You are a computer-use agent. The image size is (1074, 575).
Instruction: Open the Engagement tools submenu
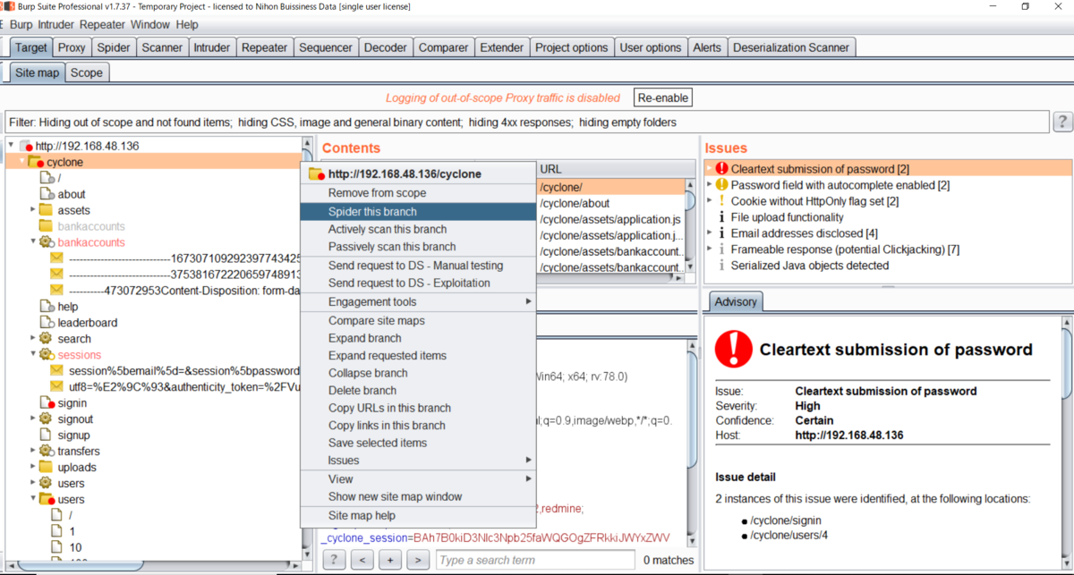[x=418, y=302]
